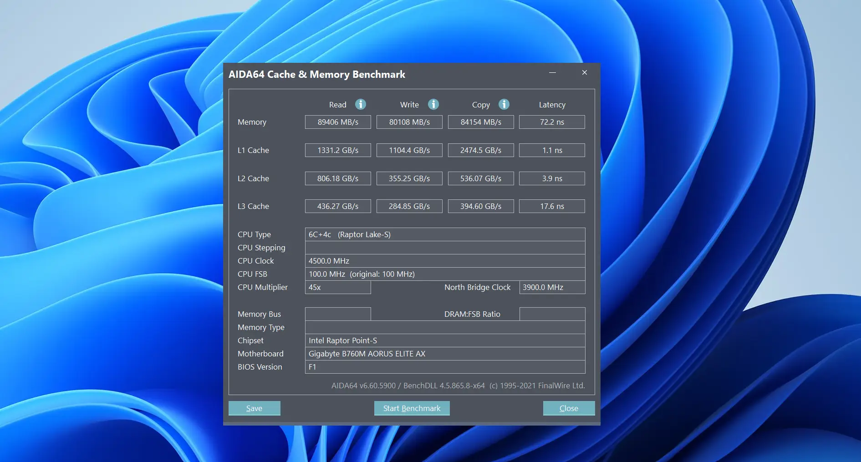
Task: Save the benchmark results
Action: click(254, 408)
